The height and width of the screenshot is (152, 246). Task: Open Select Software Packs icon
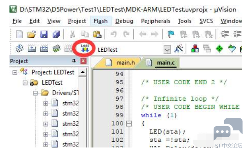click(x=232, y=48)
